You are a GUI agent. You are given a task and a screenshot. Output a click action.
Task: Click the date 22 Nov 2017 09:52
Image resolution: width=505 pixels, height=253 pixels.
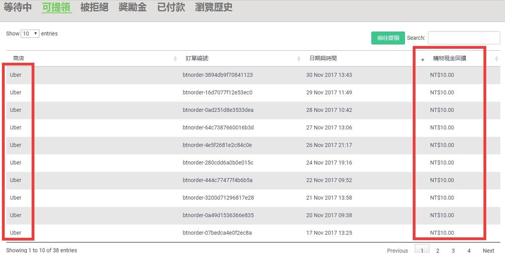329,180
